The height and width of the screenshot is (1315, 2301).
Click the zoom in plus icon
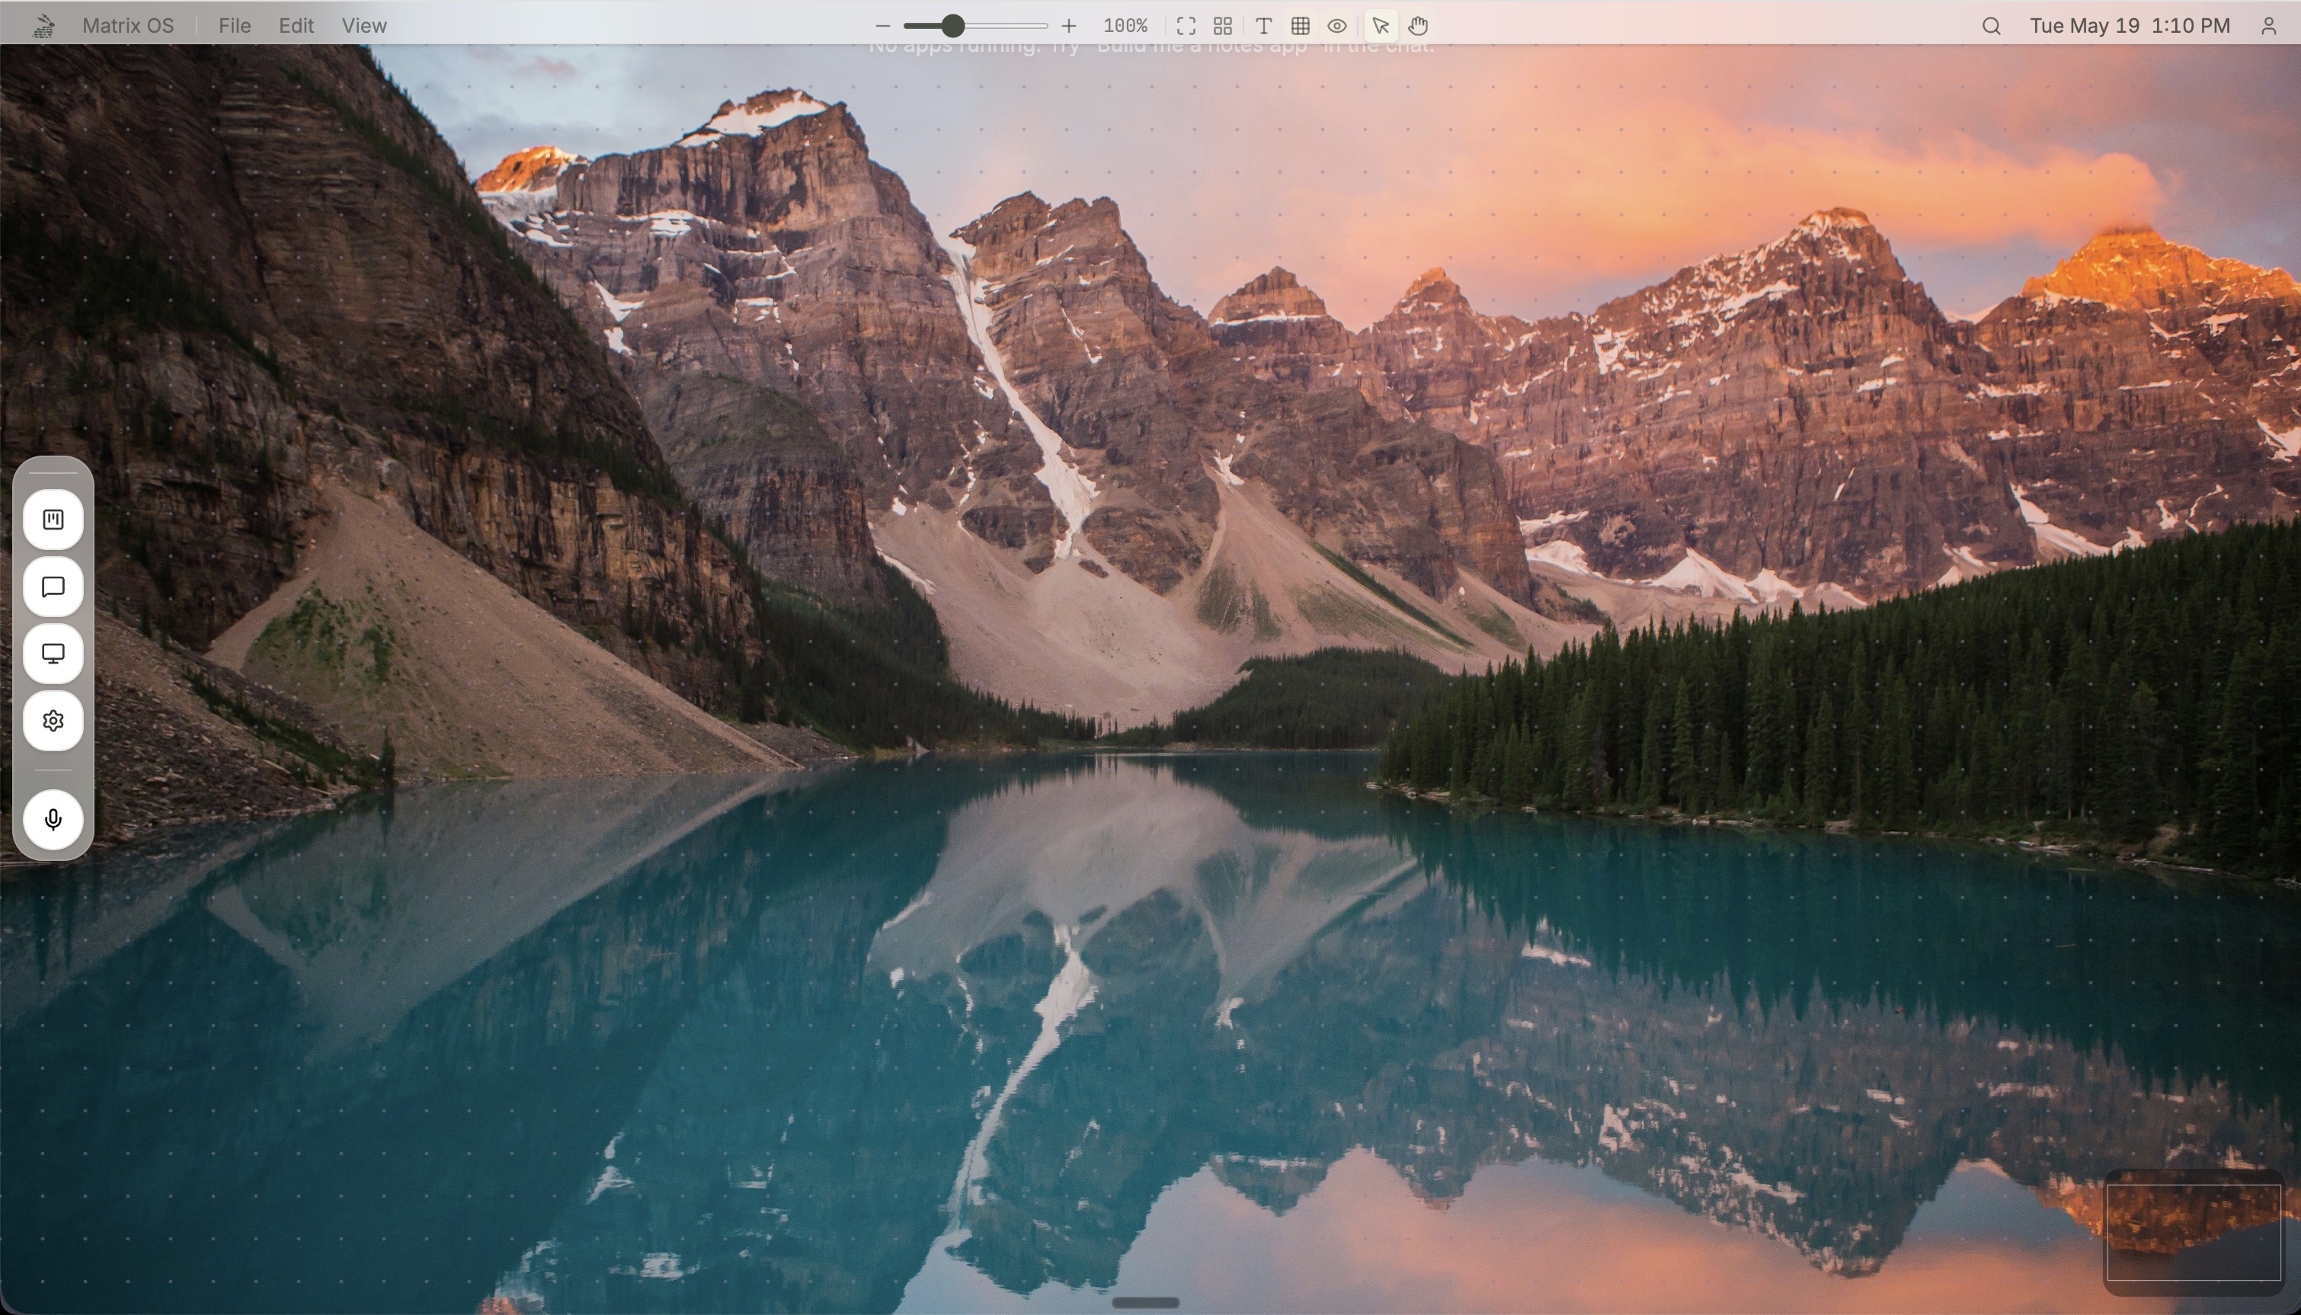pyautogui.click(x=1069, y=26)
